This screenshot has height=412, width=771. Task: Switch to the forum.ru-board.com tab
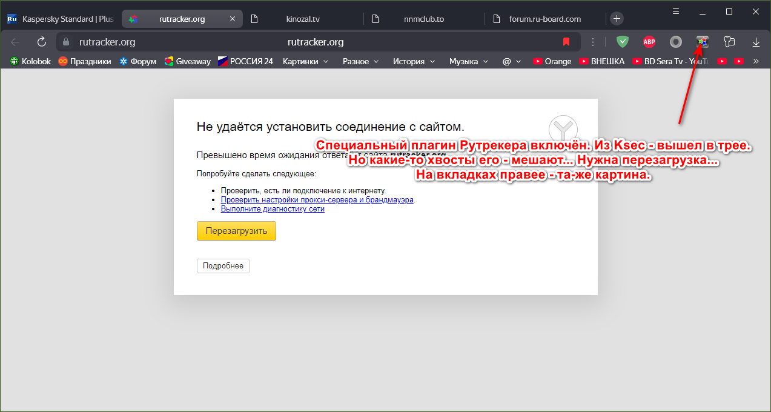click(545, 19)
